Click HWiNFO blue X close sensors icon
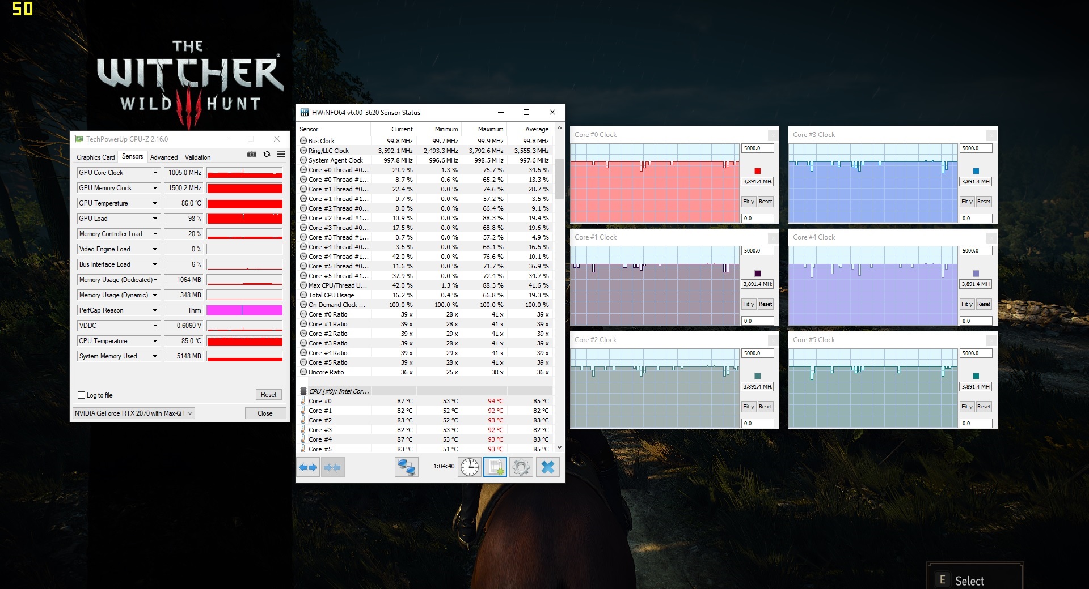1089x589 pixels. pos(548,467)
